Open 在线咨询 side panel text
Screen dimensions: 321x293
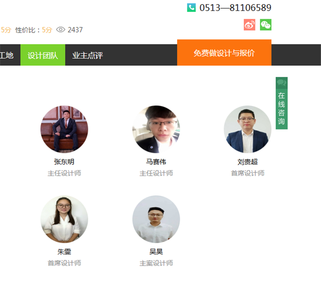(281, 109)
